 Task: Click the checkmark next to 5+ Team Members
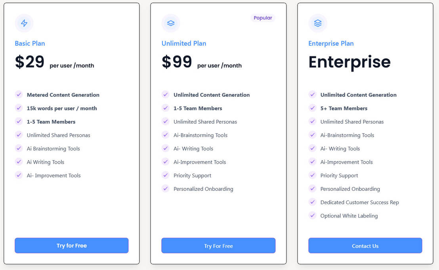click(313, 108)
